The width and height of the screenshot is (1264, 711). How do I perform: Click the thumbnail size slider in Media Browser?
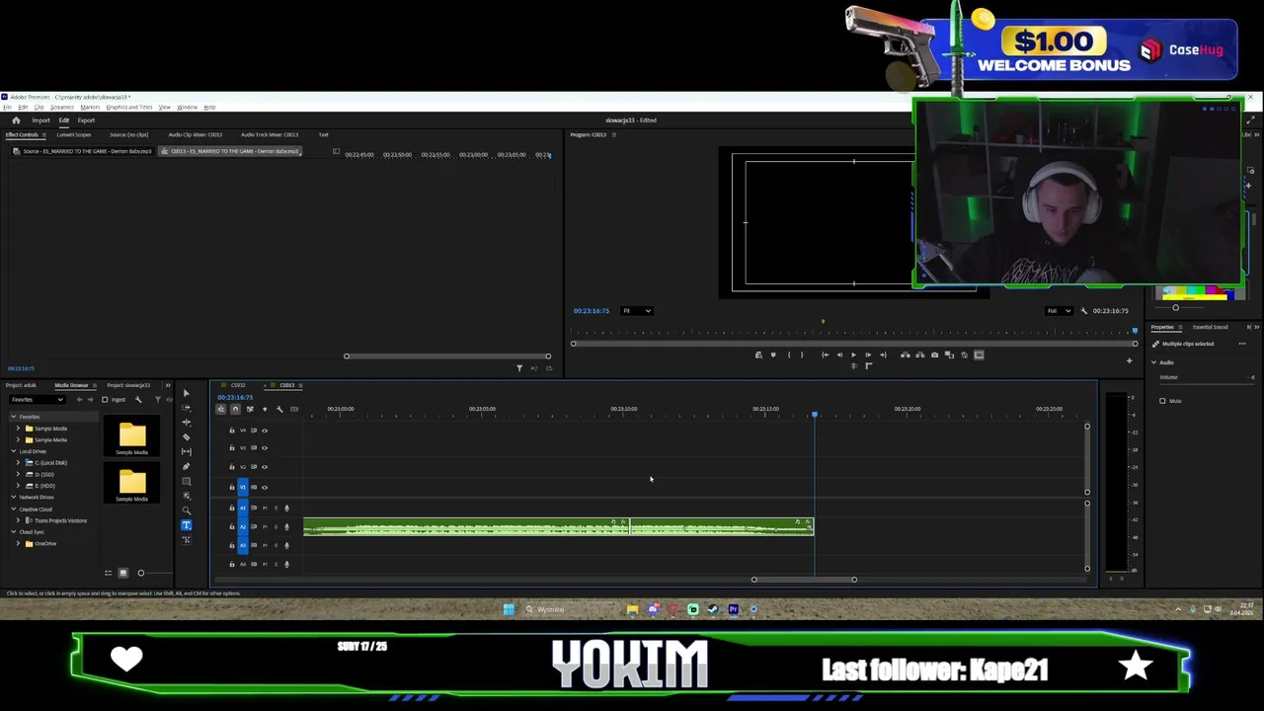click(140, 573)
